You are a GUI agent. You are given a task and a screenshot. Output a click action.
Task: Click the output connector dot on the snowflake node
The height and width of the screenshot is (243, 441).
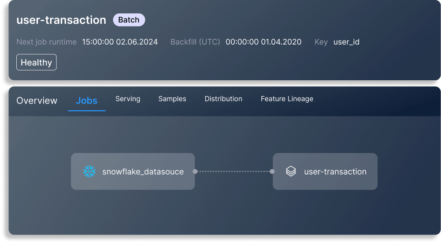click(195, 172)
